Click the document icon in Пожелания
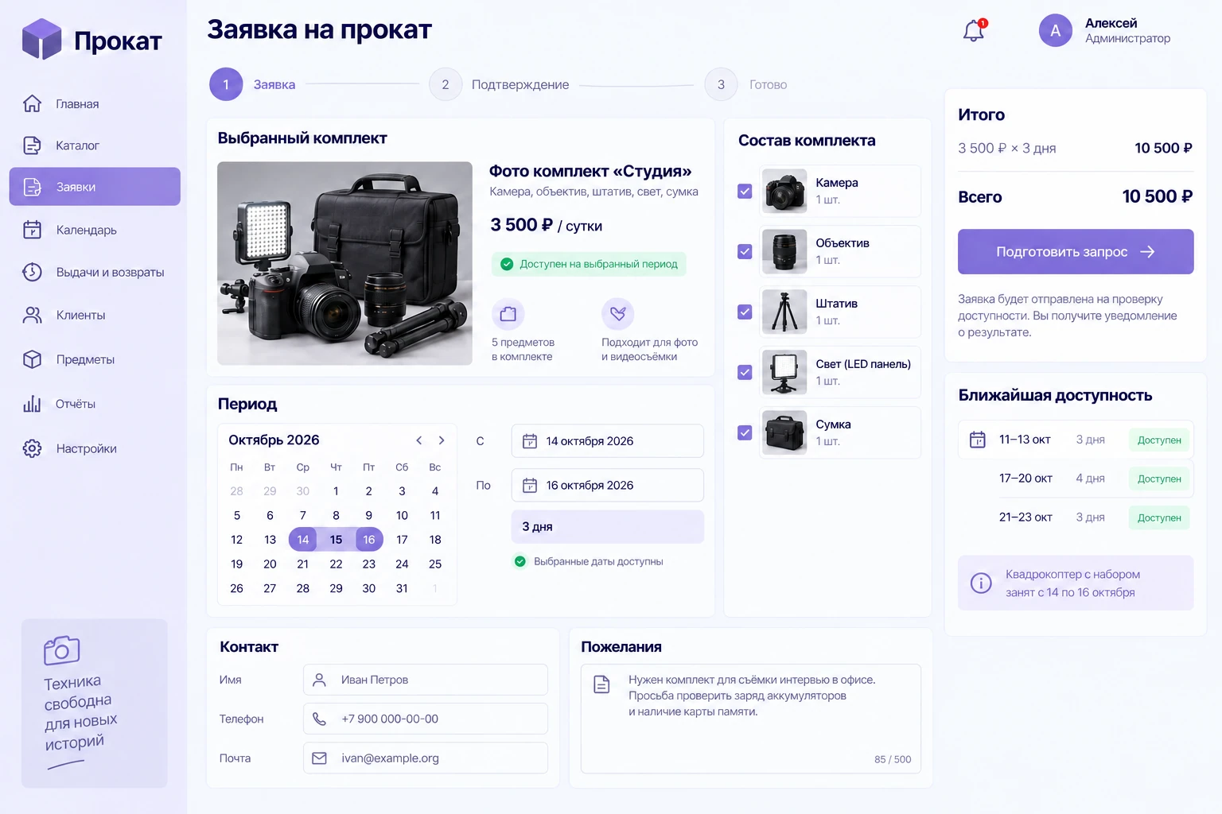The image size is (1222, 814). (602, 684)
